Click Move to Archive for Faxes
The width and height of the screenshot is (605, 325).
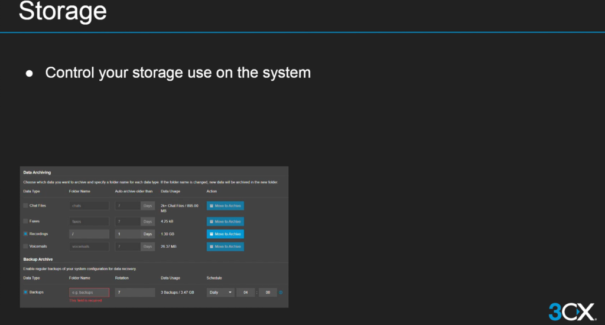click(x=225, y=222)
